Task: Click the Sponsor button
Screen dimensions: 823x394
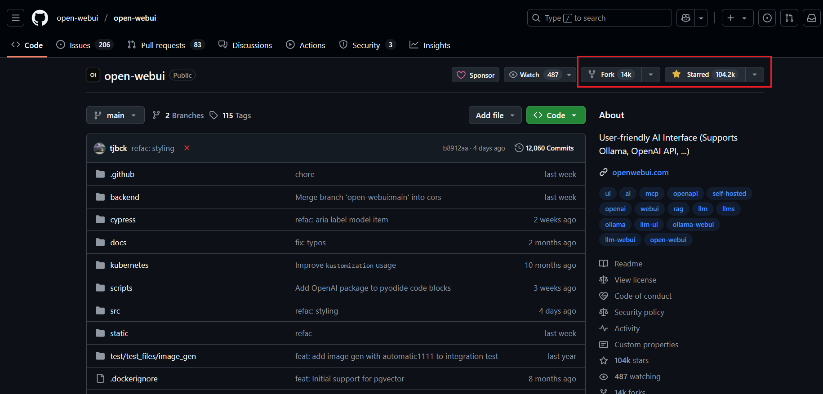Action: point(476,75)
